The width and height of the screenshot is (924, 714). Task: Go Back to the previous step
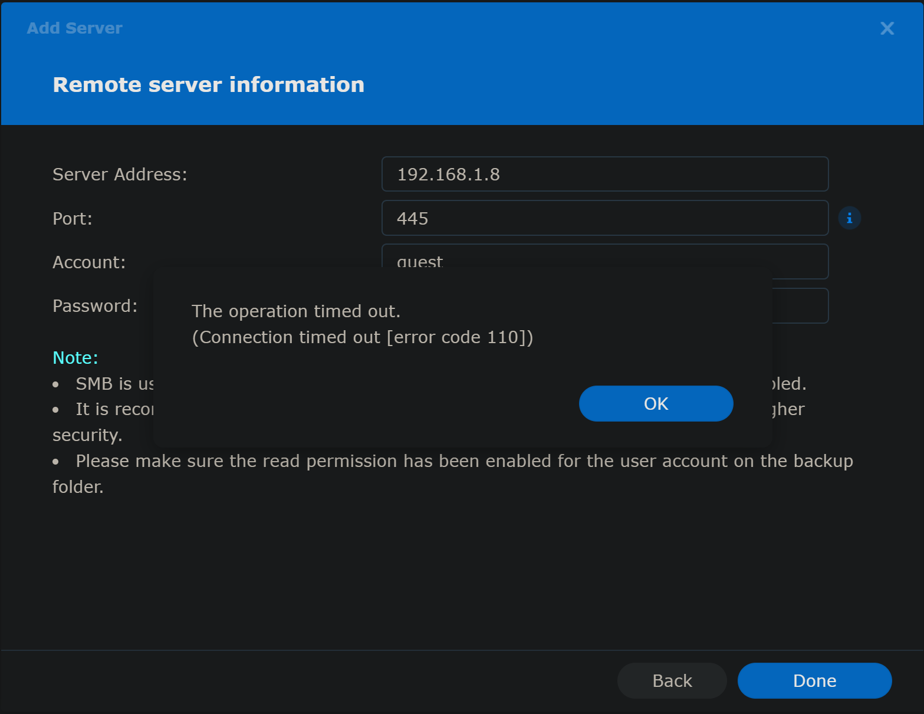[672, 681]
